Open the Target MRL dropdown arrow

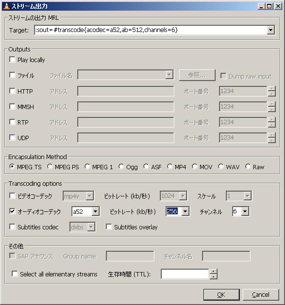270,30
